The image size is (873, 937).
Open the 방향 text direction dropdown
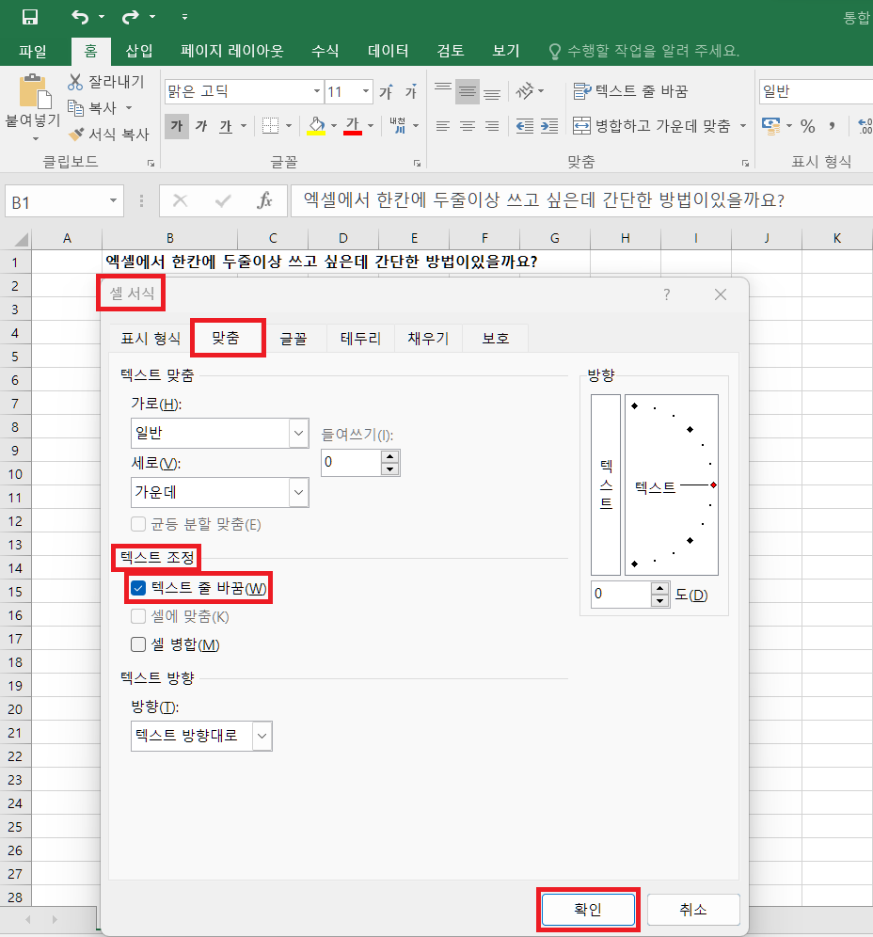[262, 736]
